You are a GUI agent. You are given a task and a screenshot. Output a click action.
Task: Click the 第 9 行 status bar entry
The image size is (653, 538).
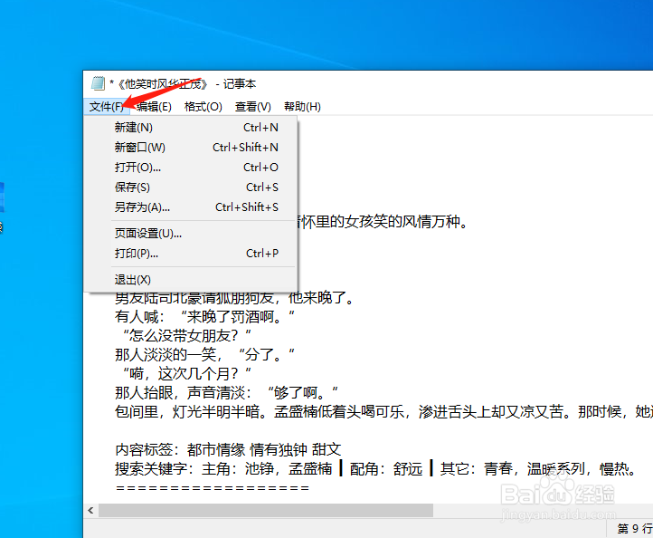pyautogui.click(x=634, y=528)
